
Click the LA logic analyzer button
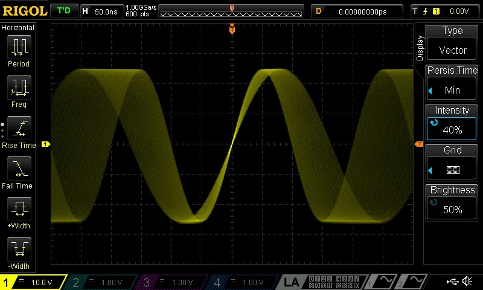[x=292, y=282]
